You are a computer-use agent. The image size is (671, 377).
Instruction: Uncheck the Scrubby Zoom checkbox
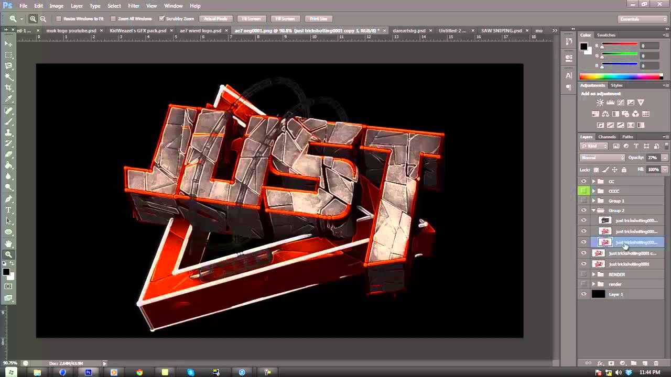click(162, 19)
